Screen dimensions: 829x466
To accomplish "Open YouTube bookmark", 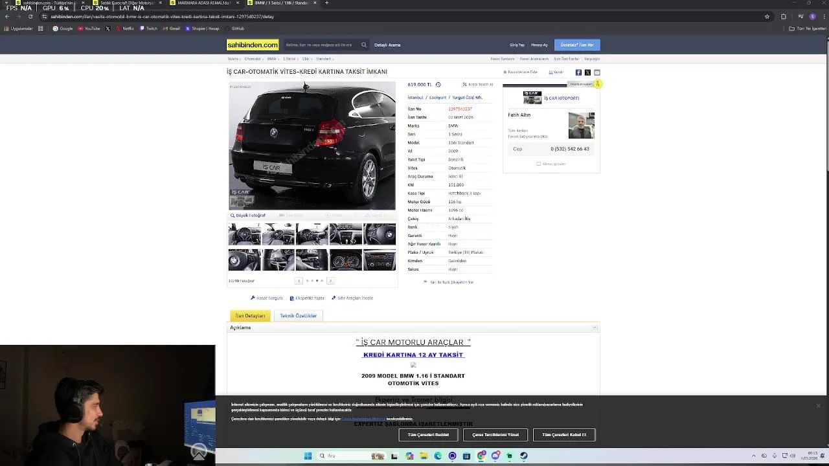I will 89,28.
